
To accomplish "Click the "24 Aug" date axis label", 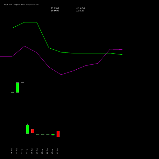I will point(47,151).
